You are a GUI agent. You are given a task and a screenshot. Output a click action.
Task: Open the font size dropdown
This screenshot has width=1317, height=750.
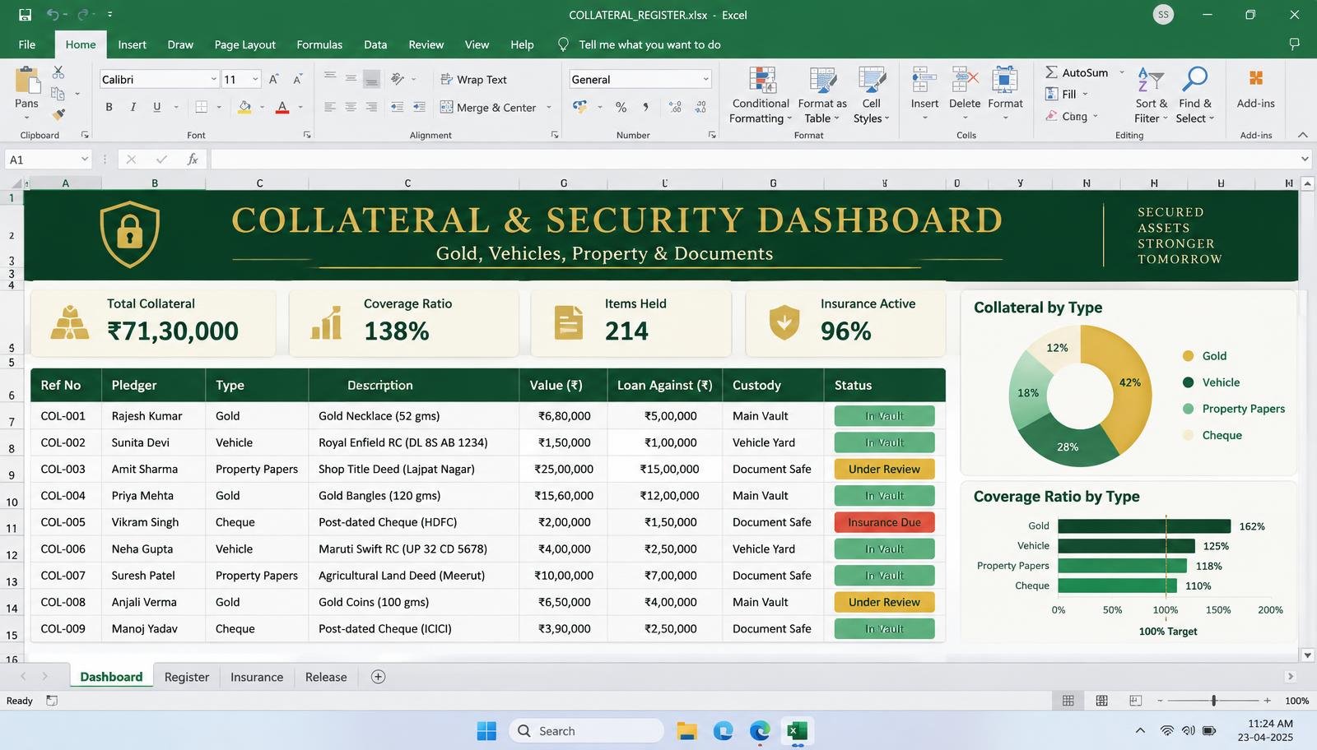tap(255, 79)
